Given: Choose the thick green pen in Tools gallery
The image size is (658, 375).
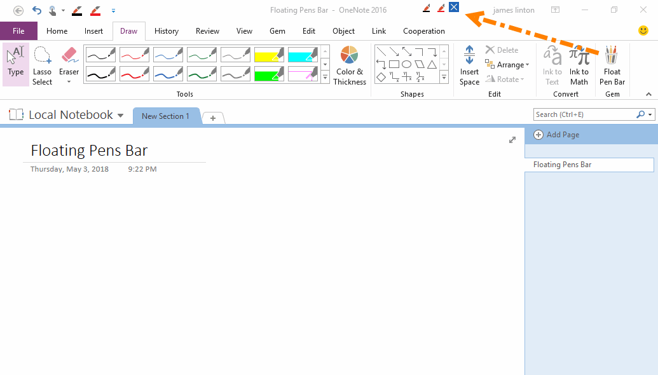Looking at the screenshot, I should pyautogui.click(x=202, y=74).
